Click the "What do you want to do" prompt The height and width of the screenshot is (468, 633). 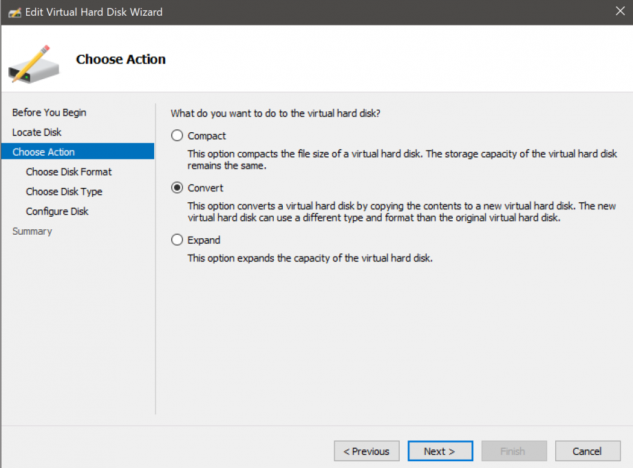click(276, 113)
